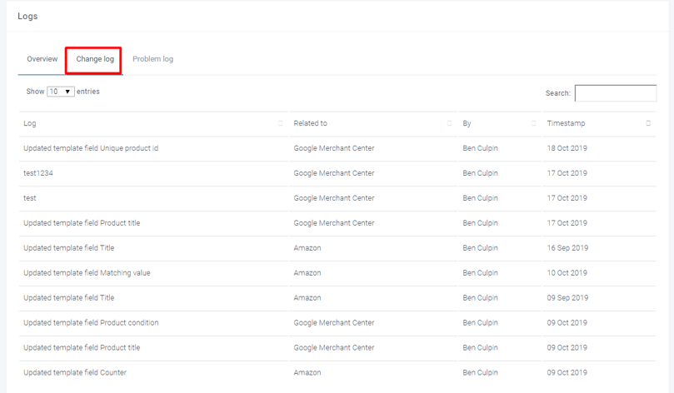Select 'Updated template field Counter' entry
Image resolution: width=674 pixels, height=393 pixels.
tap(75, 372)
